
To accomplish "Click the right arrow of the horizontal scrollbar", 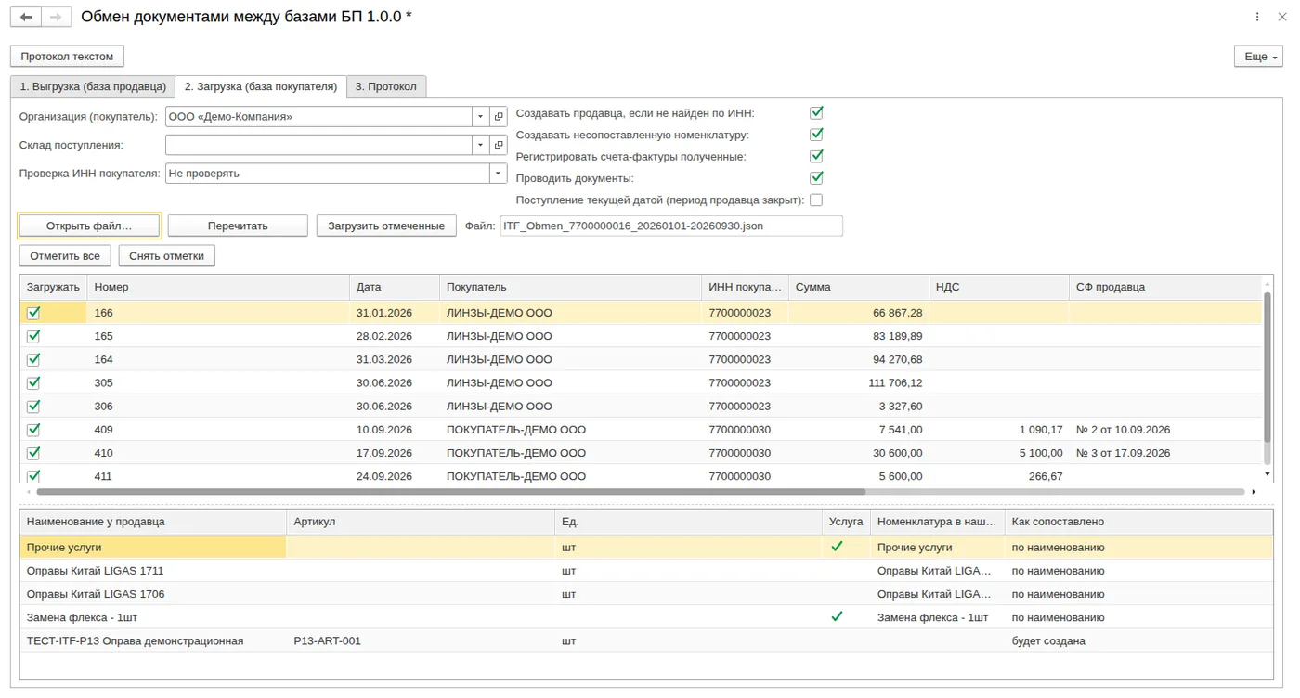I will pyautogui.click(x=1254, y=492).
